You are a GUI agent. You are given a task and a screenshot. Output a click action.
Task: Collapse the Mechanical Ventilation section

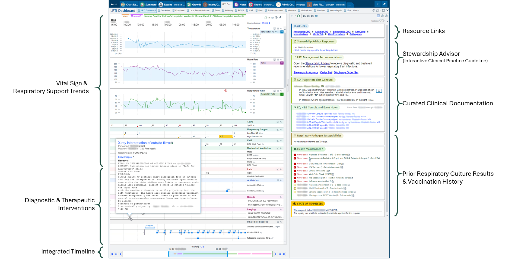click(x=281, y=148)
